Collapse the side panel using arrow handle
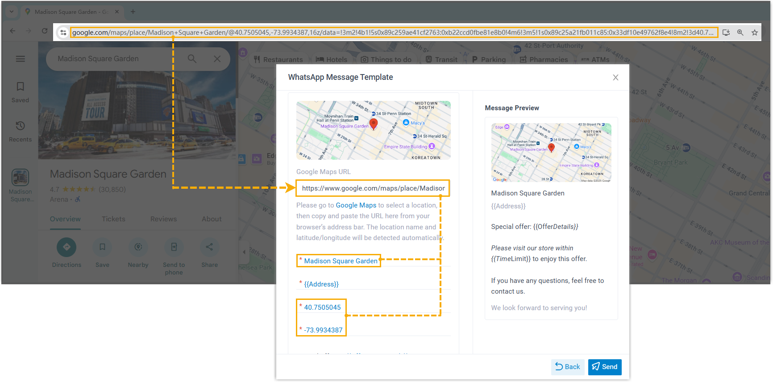Screen dimensions: 773x382 coord(244,252)
